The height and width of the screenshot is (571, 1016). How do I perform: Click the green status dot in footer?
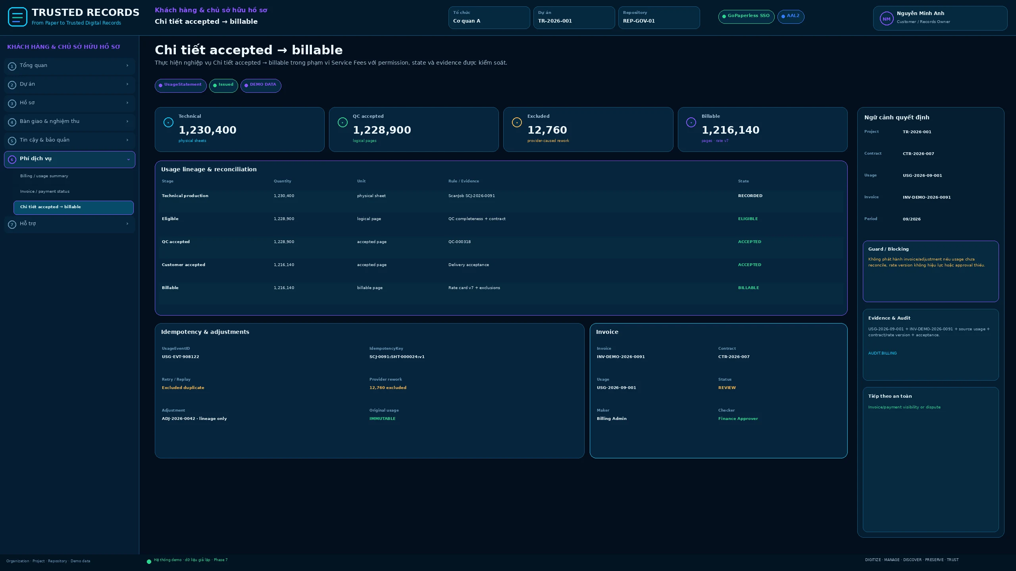coord(149,561)
